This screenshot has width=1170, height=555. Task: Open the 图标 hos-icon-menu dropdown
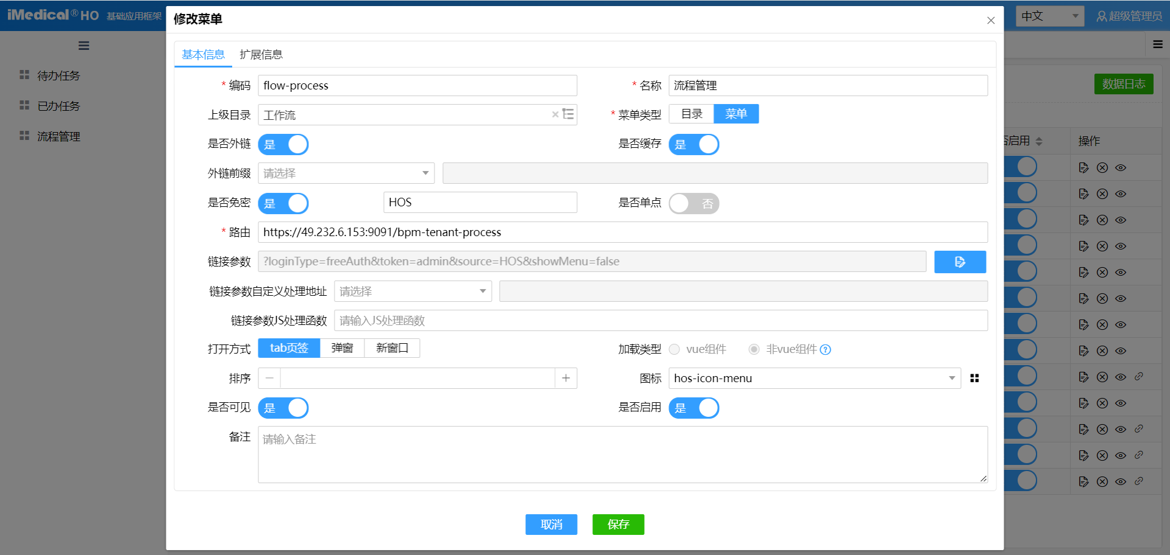(x=814, y=379)
